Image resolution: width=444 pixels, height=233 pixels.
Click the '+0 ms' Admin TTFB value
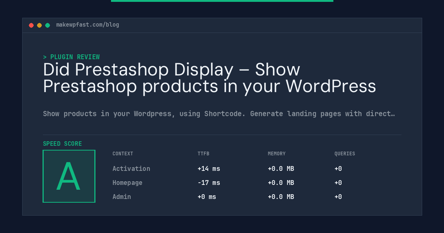[207, 197]
